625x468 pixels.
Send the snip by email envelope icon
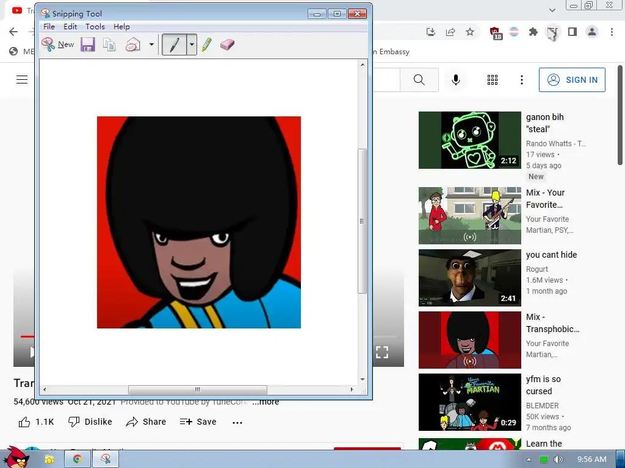(132, 44)
